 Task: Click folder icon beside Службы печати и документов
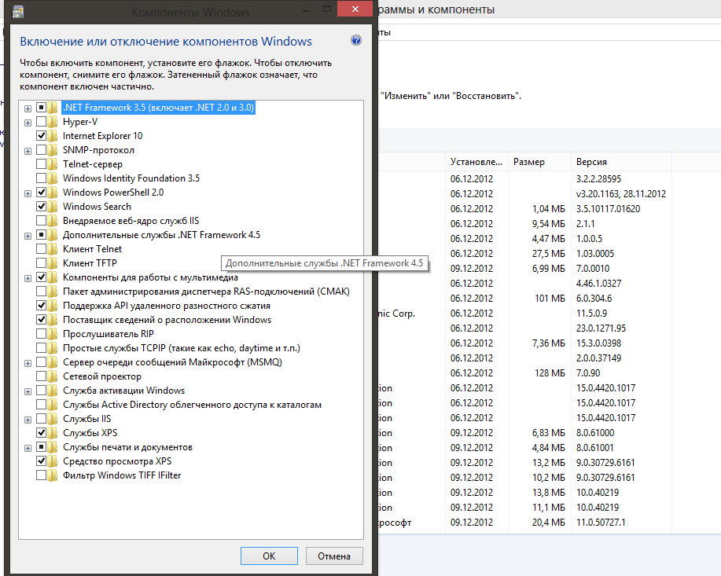point(53,447)
